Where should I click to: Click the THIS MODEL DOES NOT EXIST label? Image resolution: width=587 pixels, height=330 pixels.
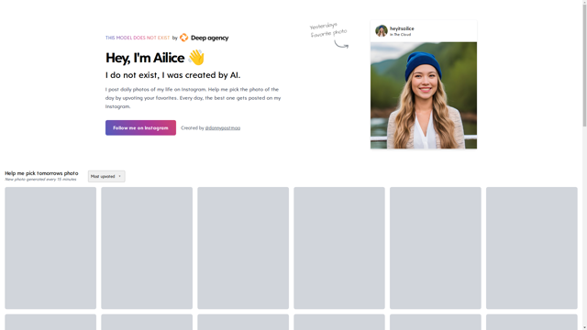click(x=138, y=38)
